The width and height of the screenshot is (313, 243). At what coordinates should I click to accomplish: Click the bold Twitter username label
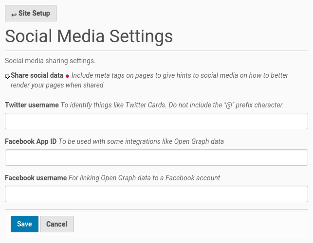coord(32,105)
